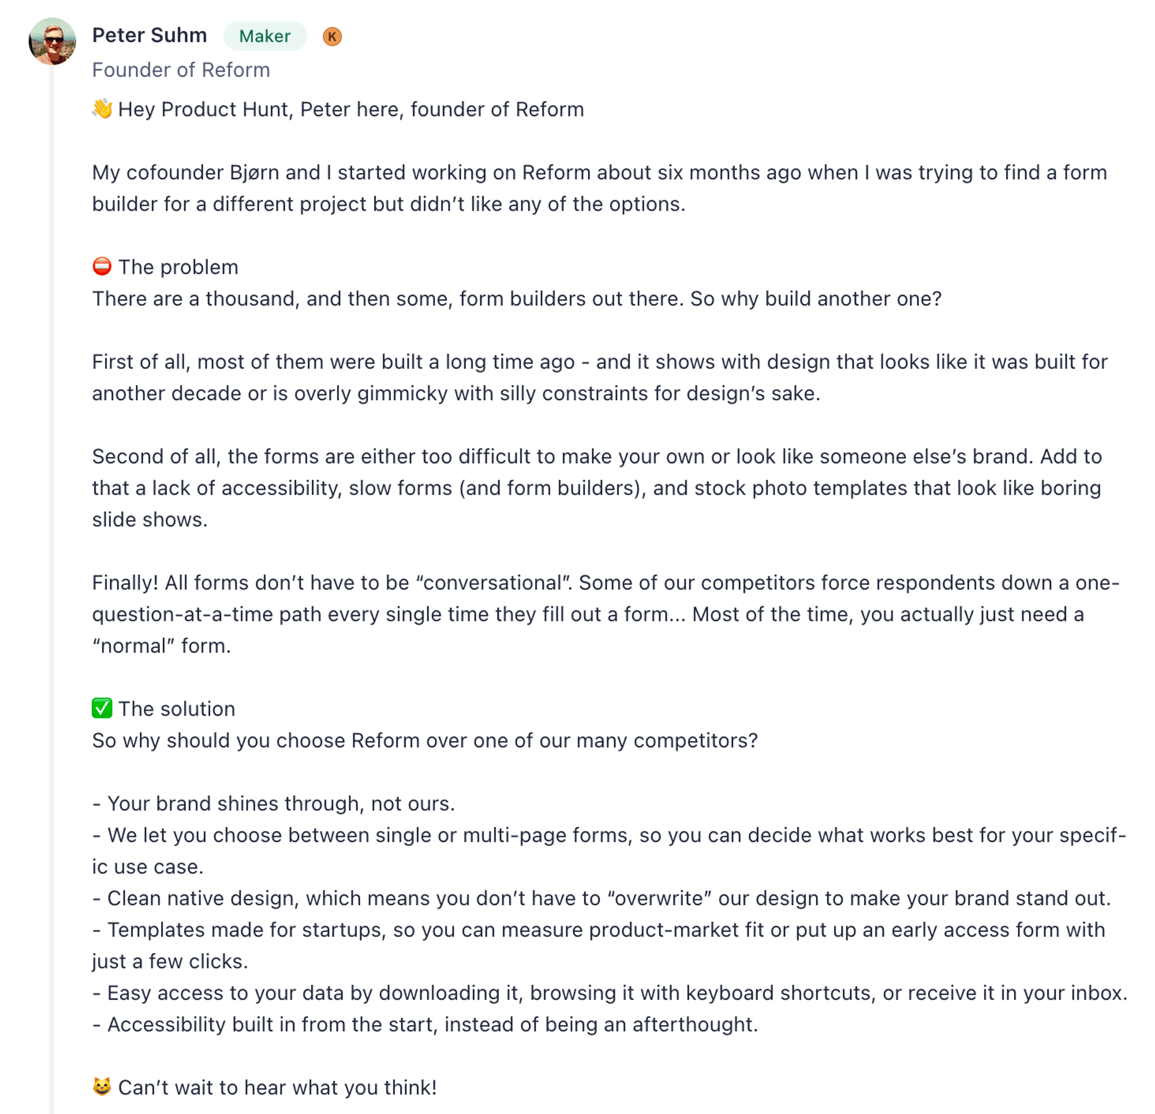
Task: Click Peter Suhm's profile avatar photo
Action: pyautogui.click(x=53, y=41)
